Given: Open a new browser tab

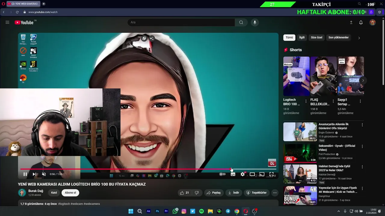Looking at the screenshot, I should coord(44,4).
